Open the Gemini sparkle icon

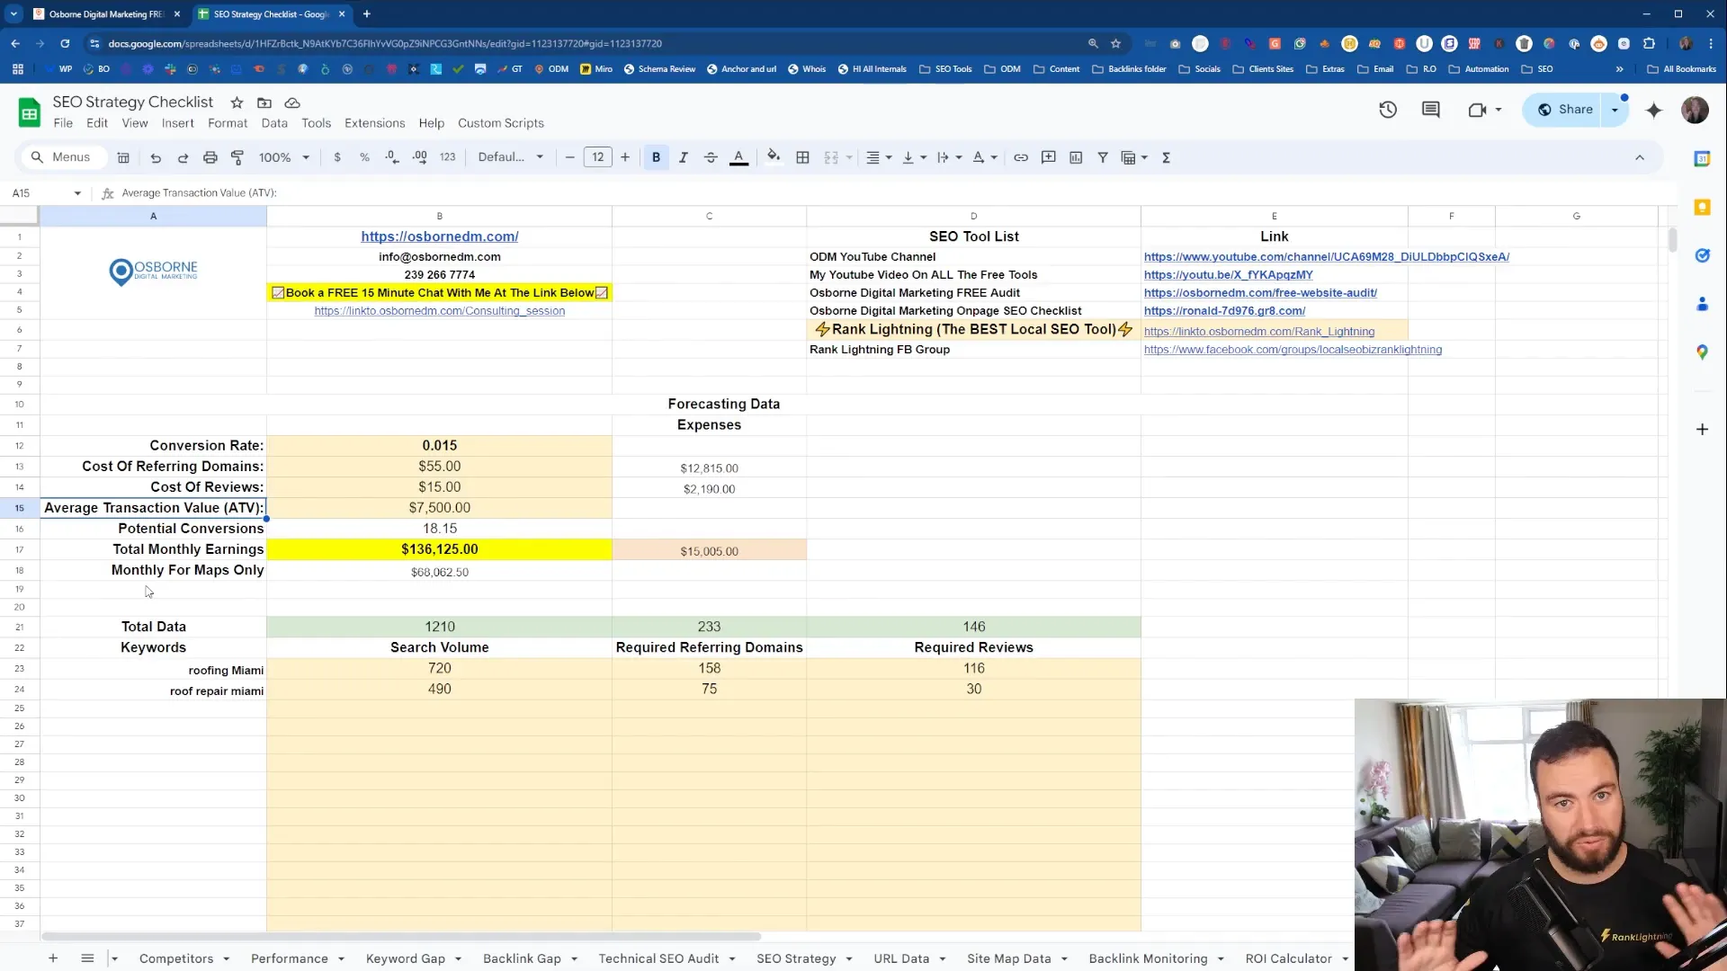click(1654, 110)
